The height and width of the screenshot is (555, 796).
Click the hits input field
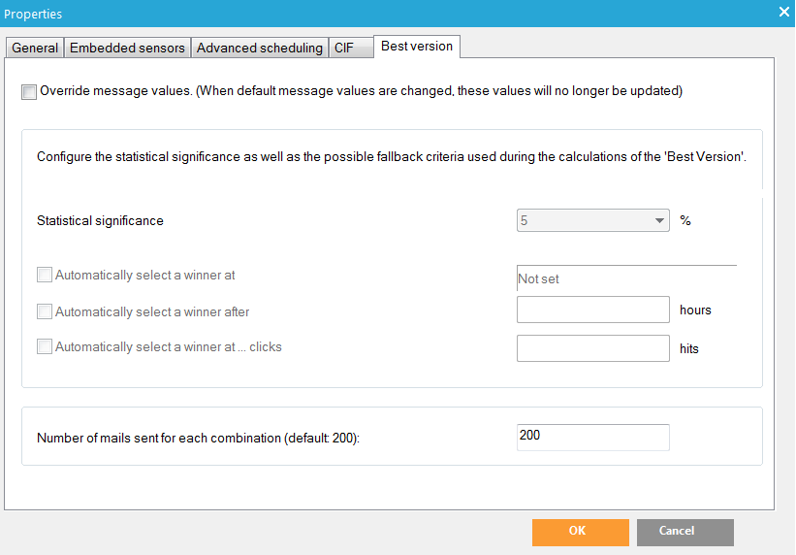pos(592,348)
